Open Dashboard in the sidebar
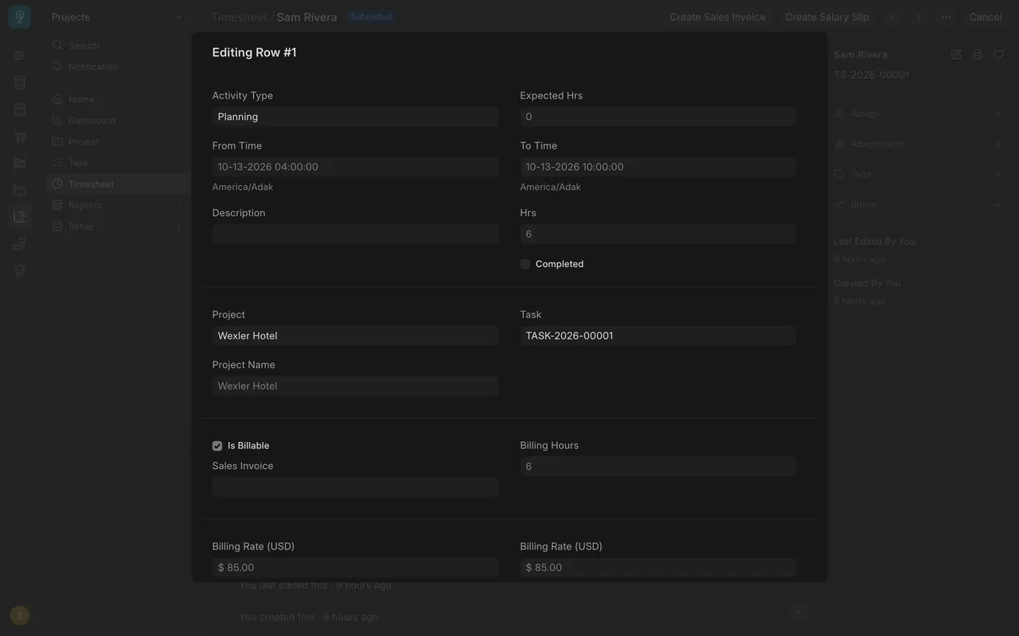 (118, 121)
